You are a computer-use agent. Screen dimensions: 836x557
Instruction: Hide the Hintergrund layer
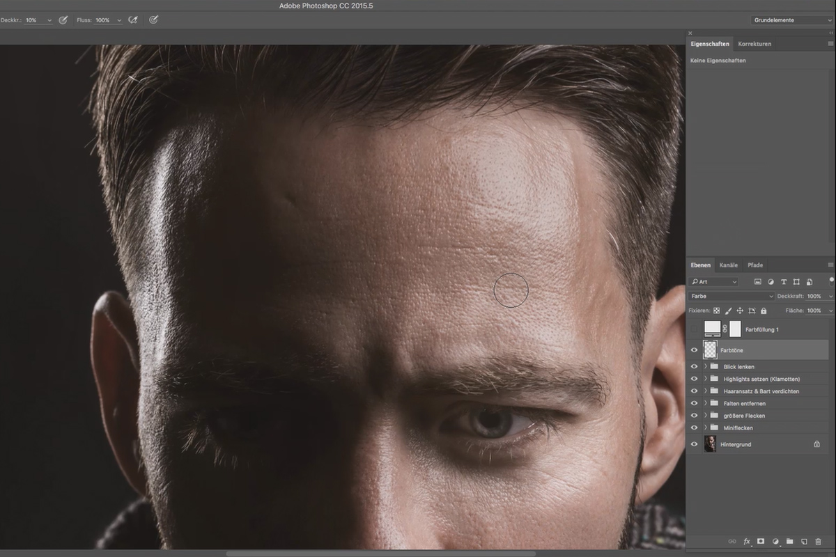pos(694,444)
